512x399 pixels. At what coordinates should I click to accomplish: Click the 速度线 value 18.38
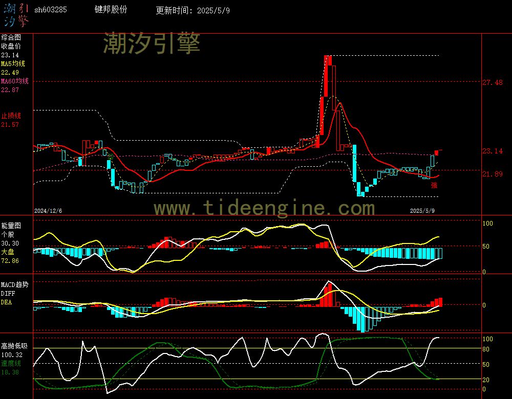point(10,372)
